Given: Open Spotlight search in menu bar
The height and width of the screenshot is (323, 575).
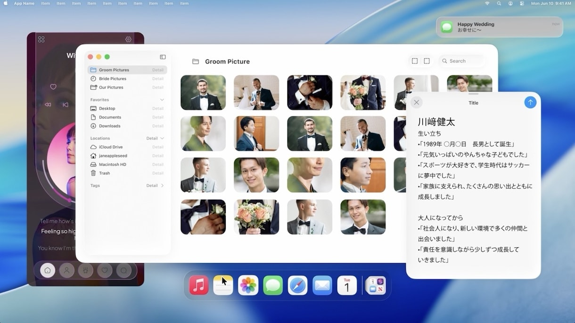Looking at the screenshot, I should click(499, 3).
